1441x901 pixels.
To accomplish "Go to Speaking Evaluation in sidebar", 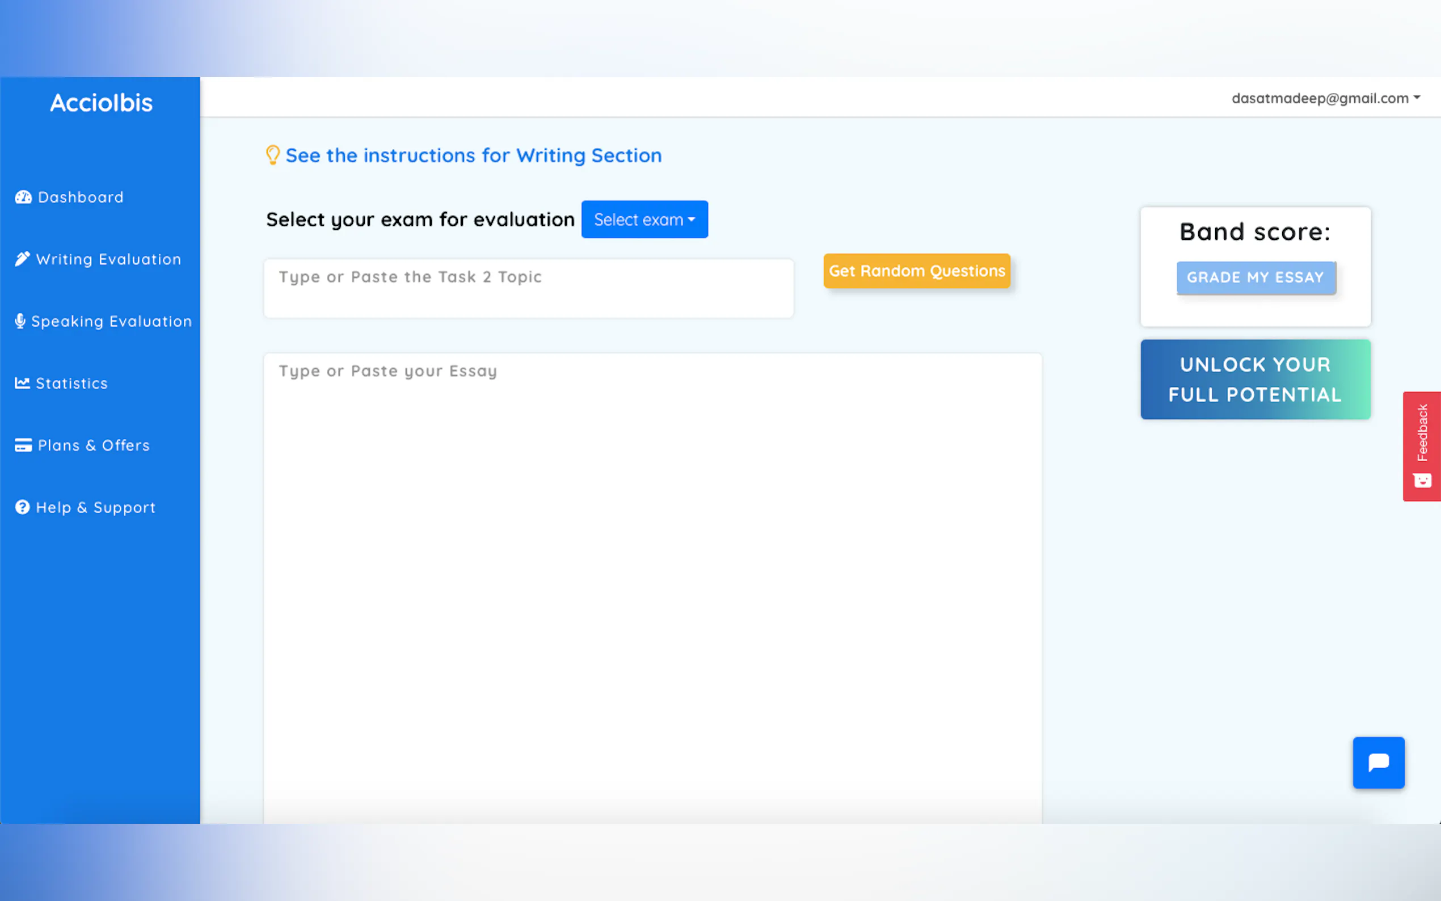I will [111, 321].
